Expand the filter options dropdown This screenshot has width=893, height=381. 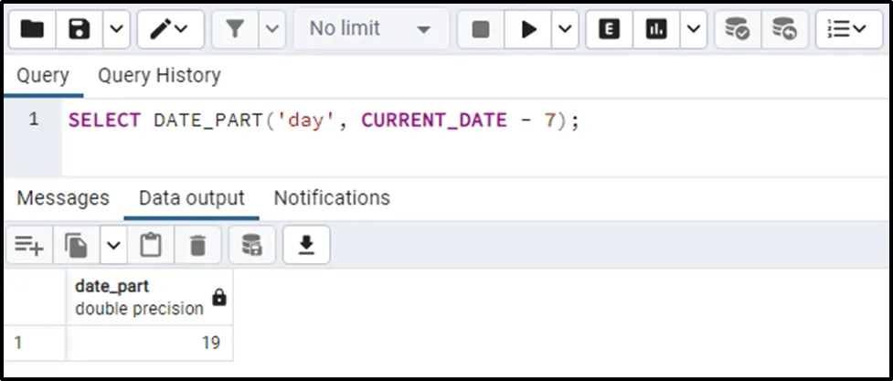(x=271, y=29)
